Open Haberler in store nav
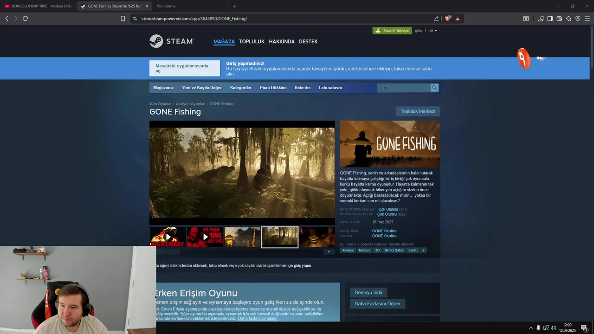This screenshot has height=334, width=594. coord(303,88)
